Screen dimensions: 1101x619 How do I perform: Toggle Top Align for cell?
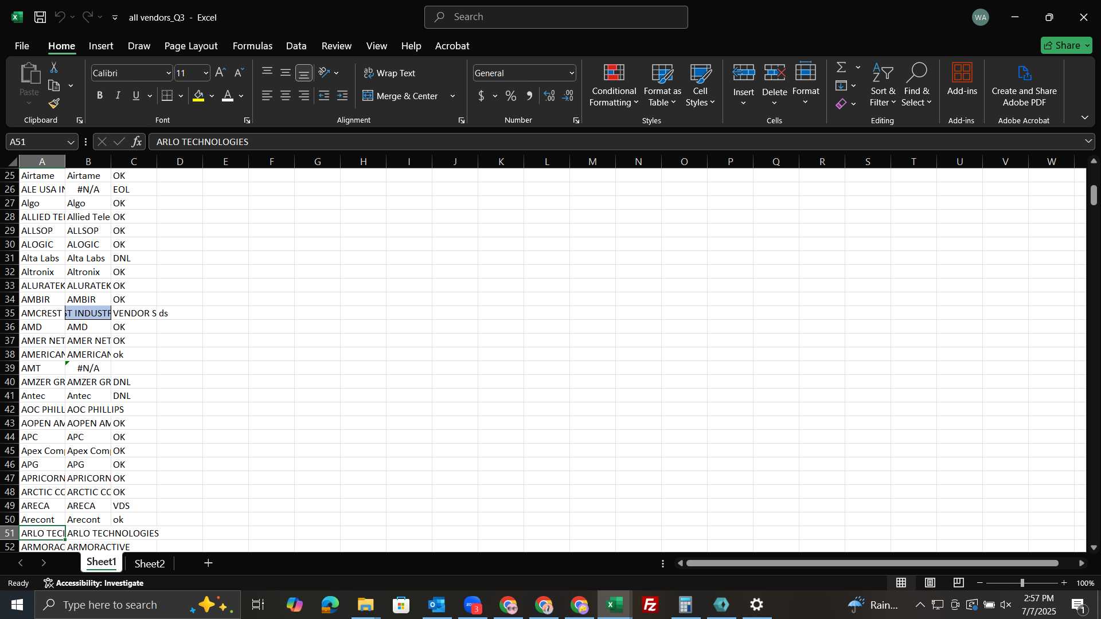pyautogui.click(x=267, y=73)
